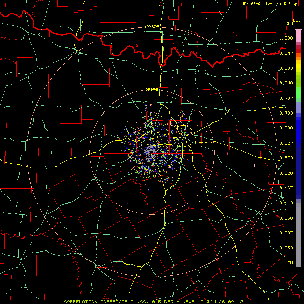Click the 0.733 scale value
Viewport: 304px width, 304px height.
coord(286,113)
